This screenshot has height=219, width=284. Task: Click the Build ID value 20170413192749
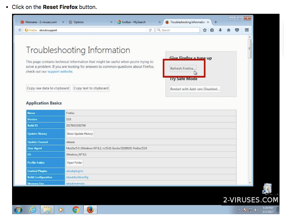tap(76, 125)
